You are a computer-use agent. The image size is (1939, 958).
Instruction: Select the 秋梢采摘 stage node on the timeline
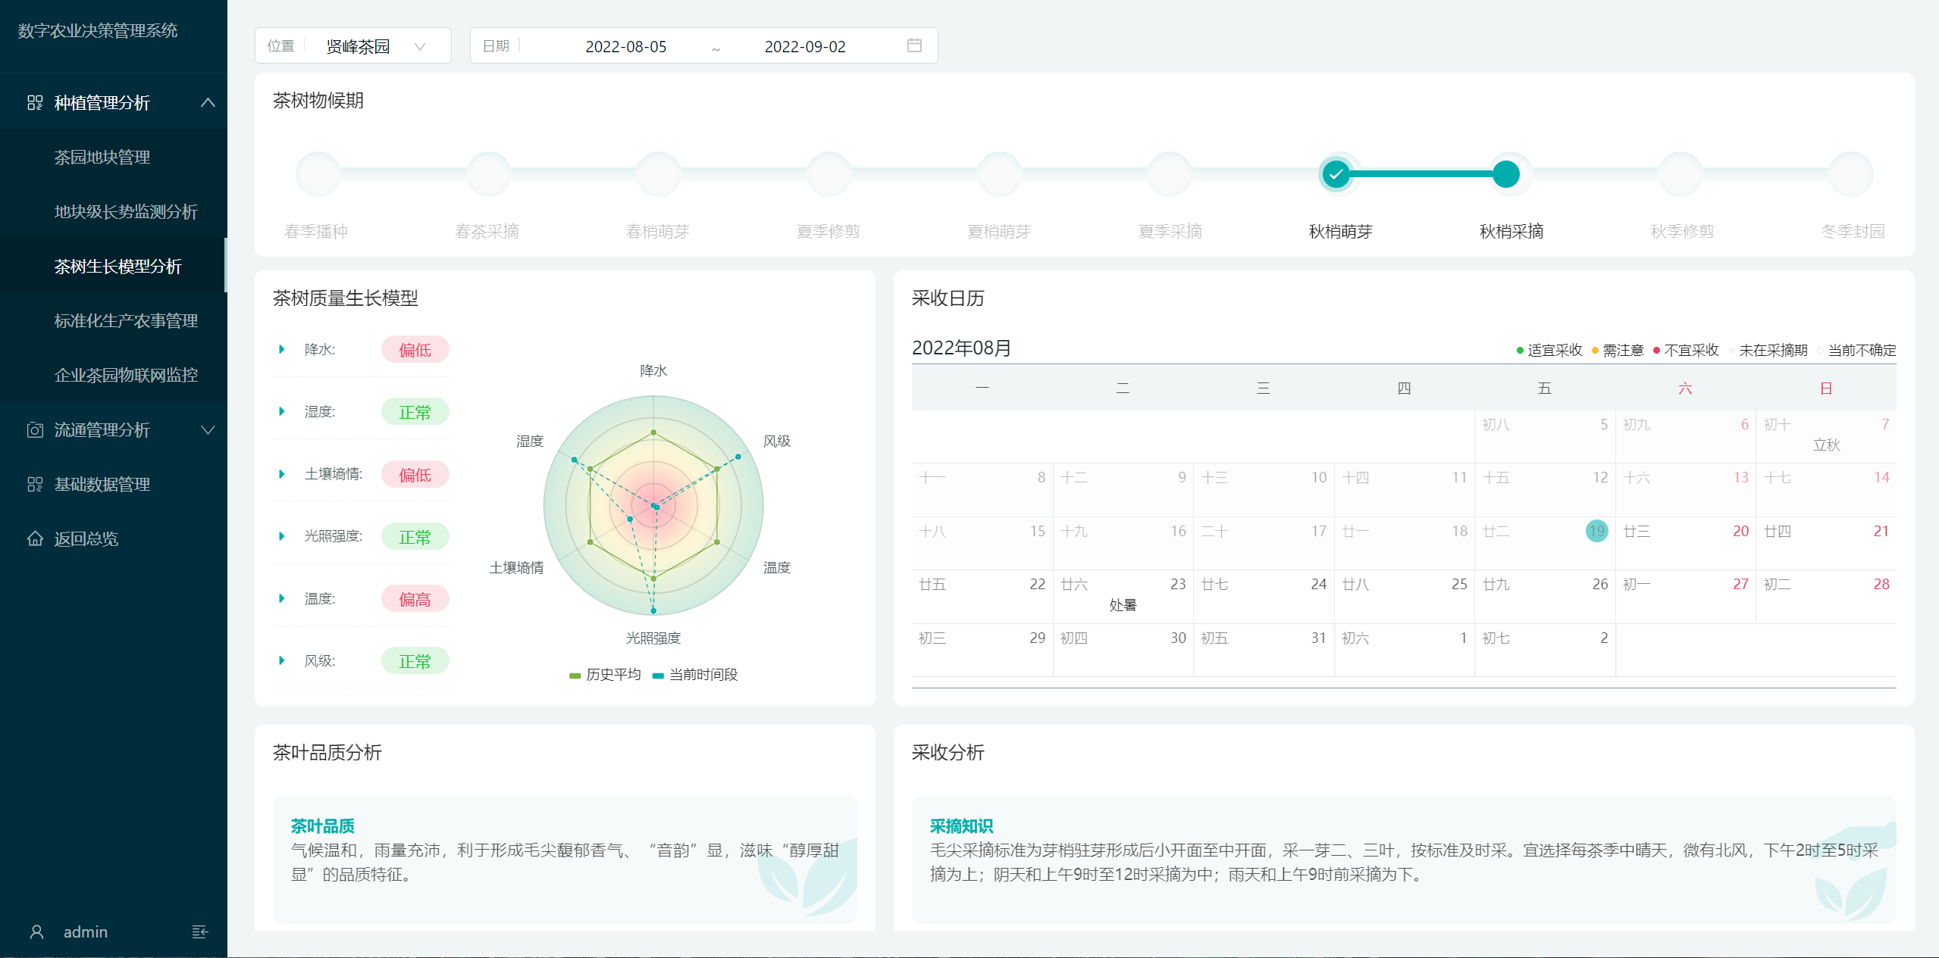[1505, 174]
